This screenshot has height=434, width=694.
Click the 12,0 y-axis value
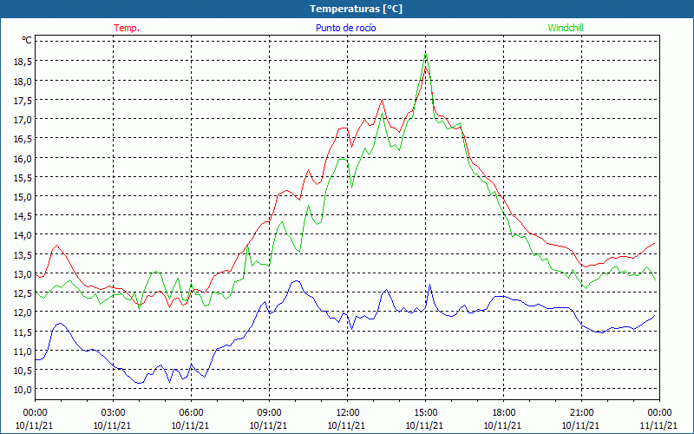pyautogui.click(x=23, y=312)
